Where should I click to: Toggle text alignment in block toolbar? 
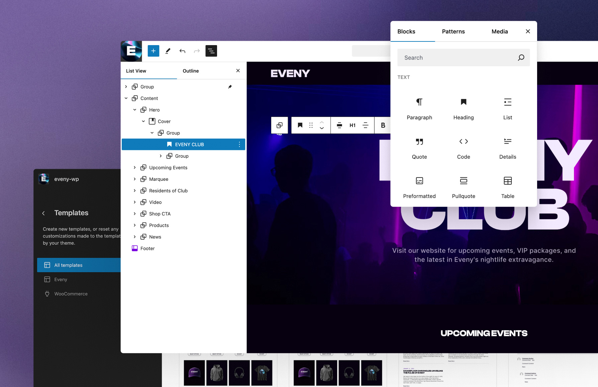point(366,125)
